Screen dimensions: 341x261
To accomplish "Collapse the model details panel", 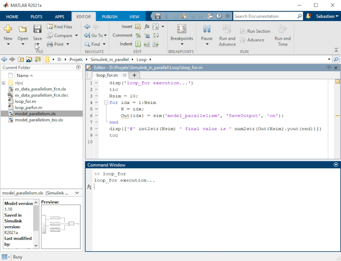I will (77, 193).
